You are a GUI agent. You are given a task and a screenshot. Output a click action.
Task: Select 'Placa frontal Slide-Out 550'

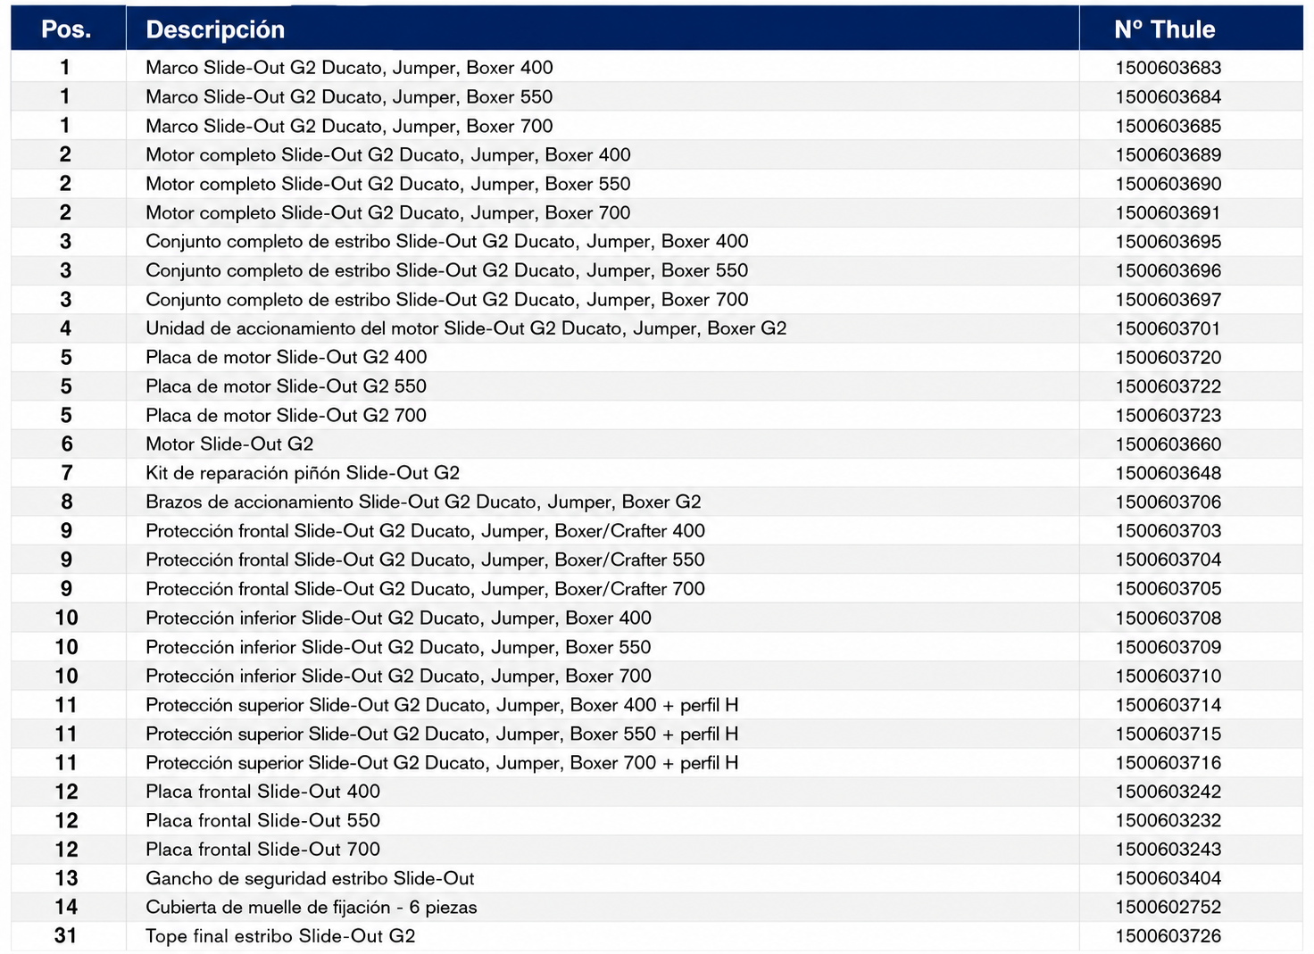(262, 820)
